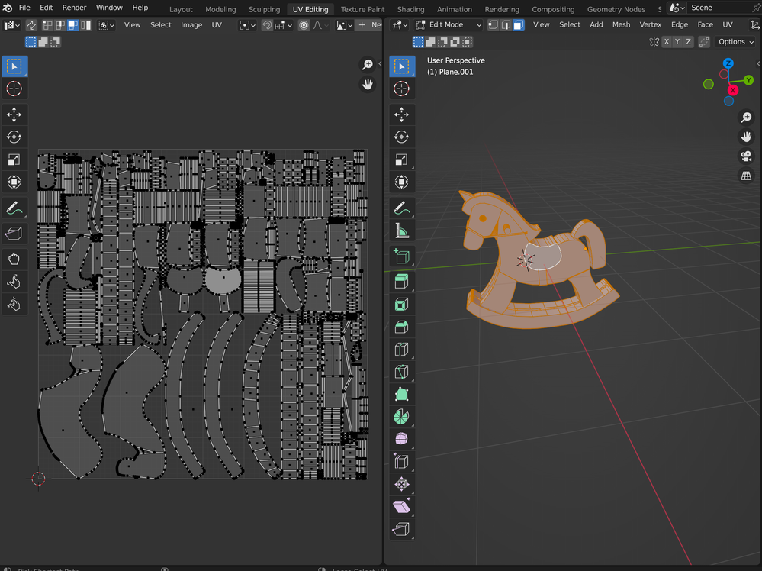
Task: Open the Render menu
Action: 74,8
